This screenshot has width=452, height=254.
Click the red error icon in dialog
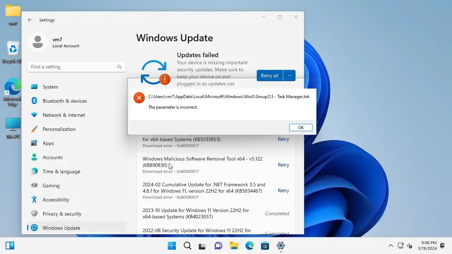[139, 98]
